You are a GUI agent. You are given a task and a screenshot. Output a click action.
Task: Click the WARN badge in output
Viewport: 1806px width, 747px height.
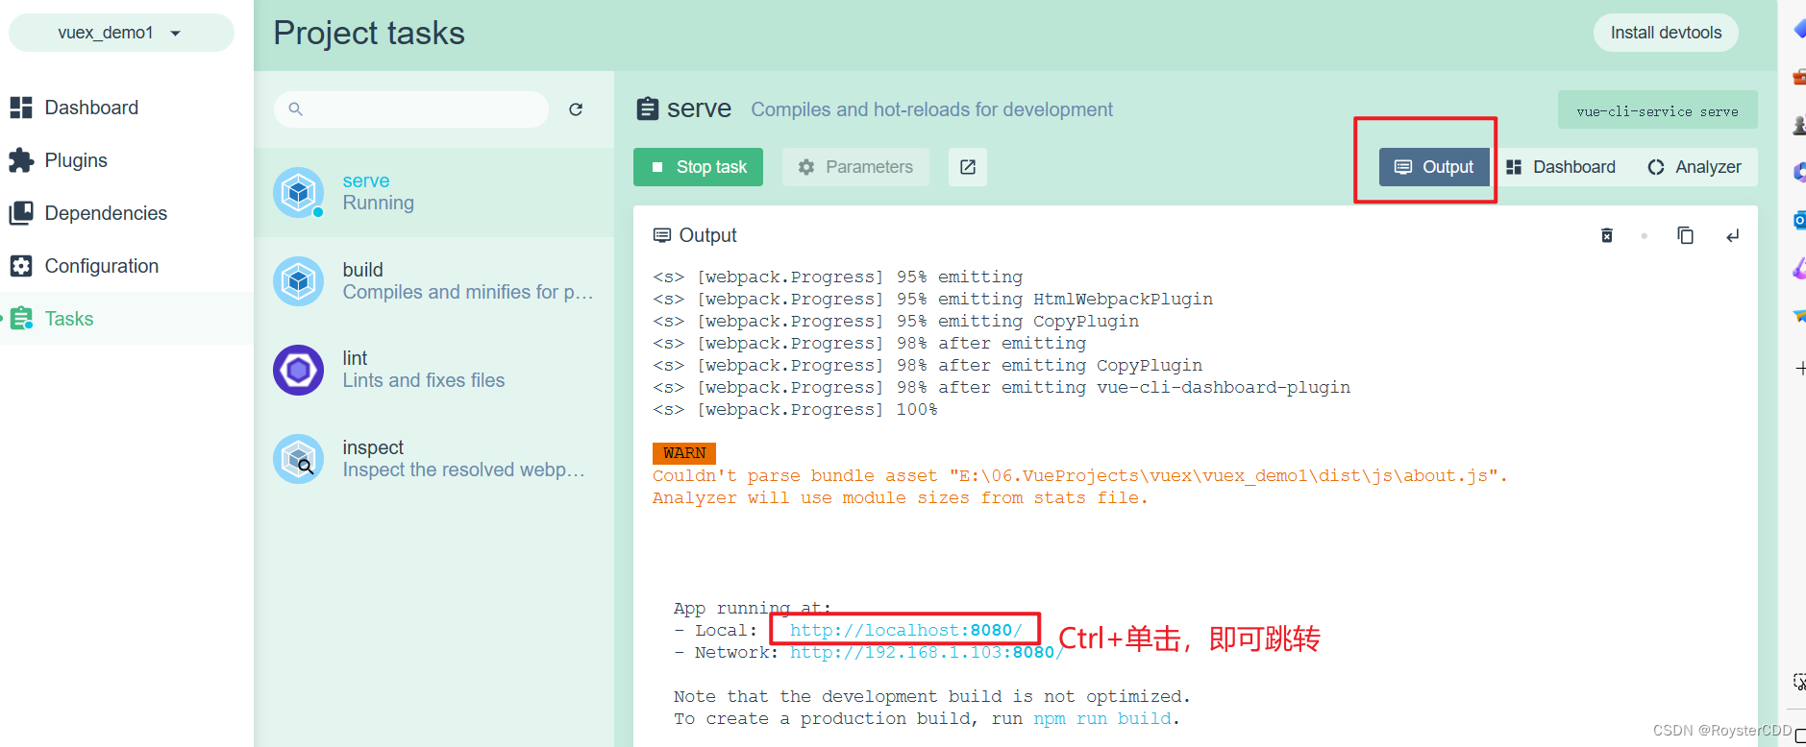(x=684, y=453)
